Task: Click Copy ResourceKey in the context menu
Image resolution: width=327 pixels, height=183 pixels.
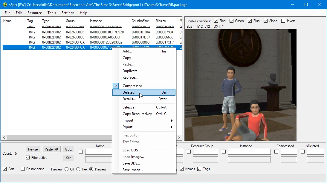Action: pos(144,114)
